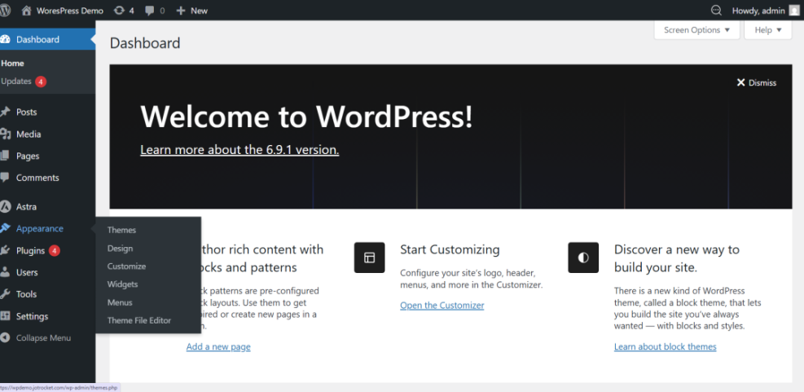
Task: Open the search icon in admin bar
Action: [x=716, y=11]
